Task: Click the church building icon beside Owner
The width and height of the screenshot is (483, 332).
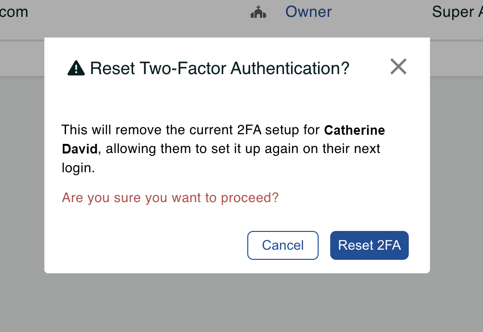Action: coord(258,12)
